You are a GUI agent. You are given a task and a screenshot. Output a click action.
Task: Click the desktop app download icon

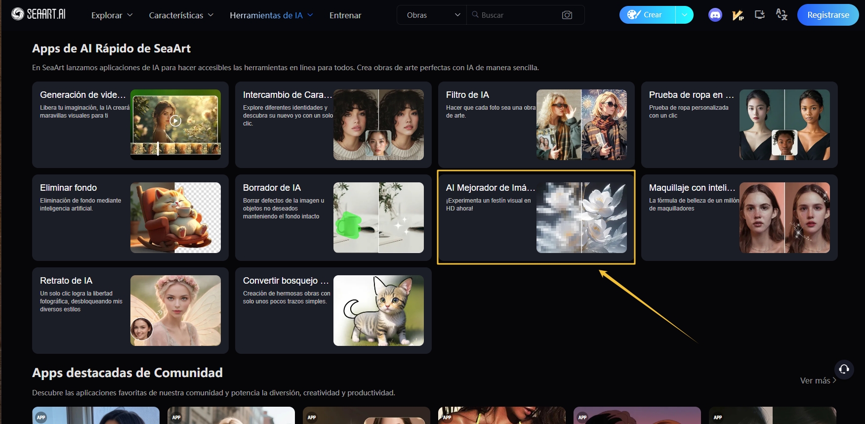click(760, 15)
